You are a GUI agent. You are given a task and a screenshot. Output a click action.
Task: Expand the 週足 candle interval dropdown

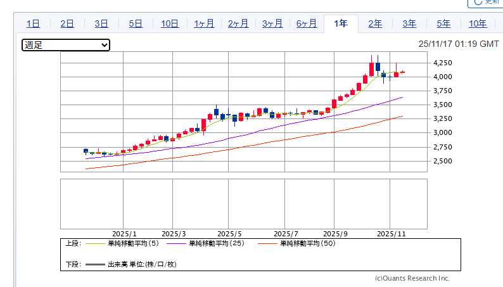click(x=66, y=45)
